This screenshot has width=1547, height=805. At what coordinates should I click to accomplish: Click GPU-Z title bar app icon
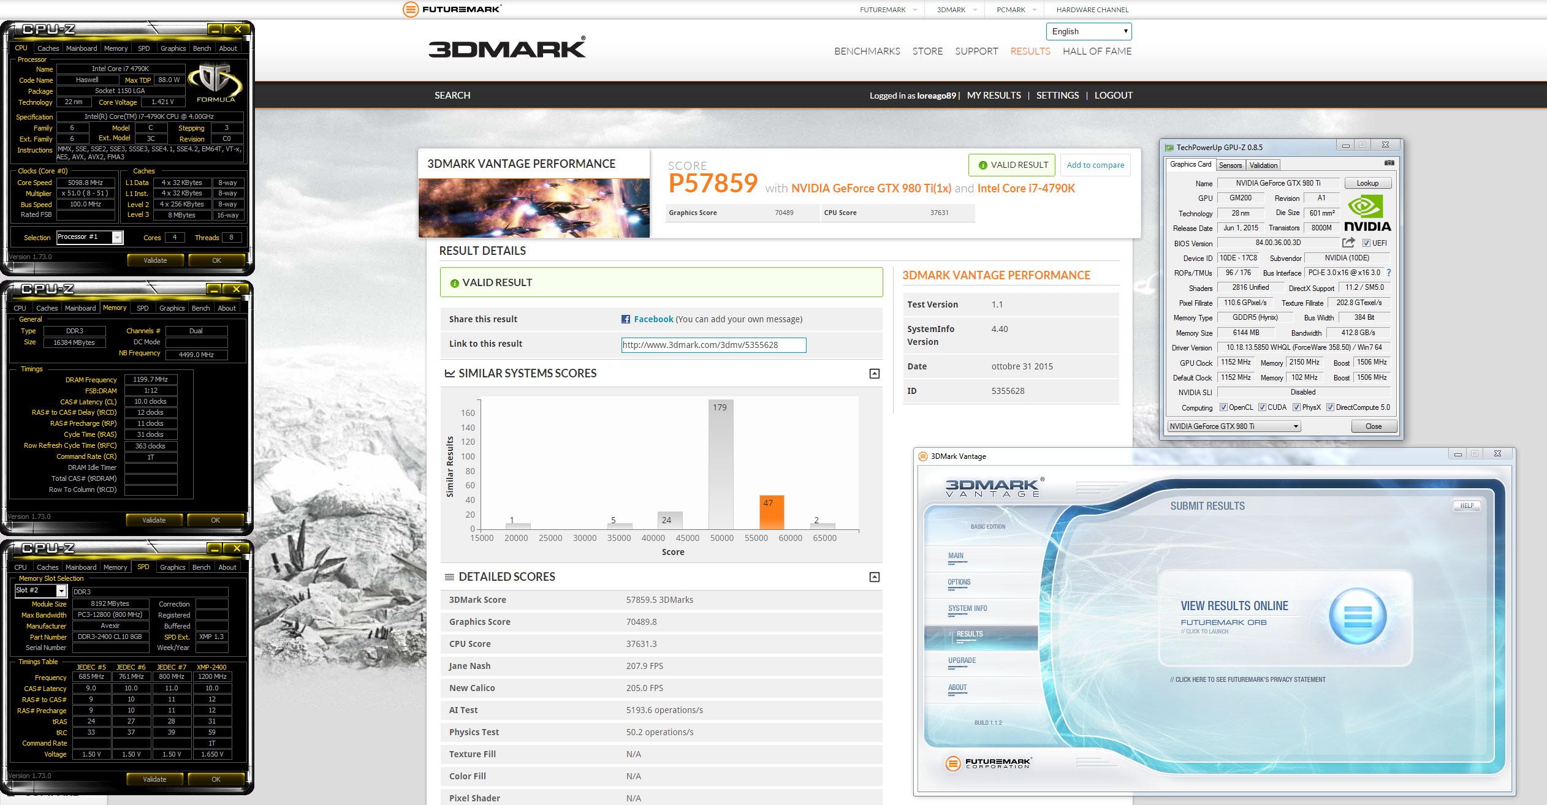(1169, 148)
